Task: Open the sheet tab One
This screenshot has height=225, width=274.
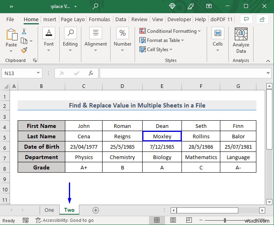Action: coord(49,210)
